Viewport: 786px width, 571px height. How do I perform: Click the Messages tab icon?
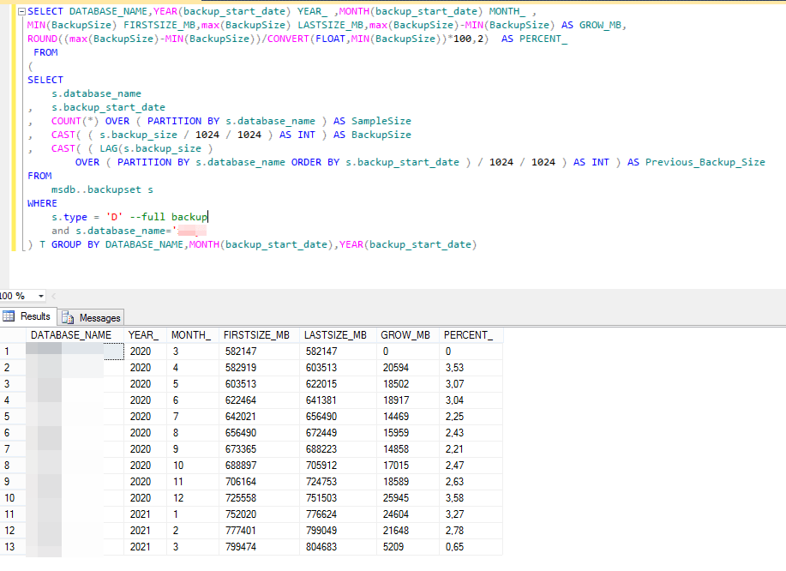pos(68,317)
